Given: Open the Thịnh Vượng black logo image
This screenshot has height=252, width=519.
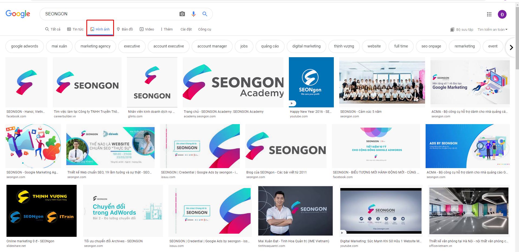Looking at the screenshot, I should [x=41, y=211].
